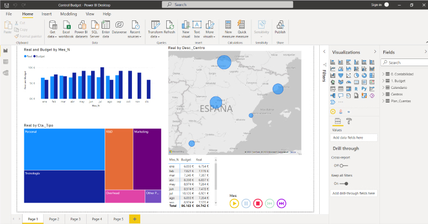Open the Modeling ribbon tab

click(68, 14)
